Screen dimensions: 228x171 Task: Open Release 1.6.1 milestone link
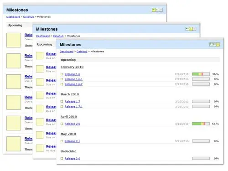tap(73, 79)
